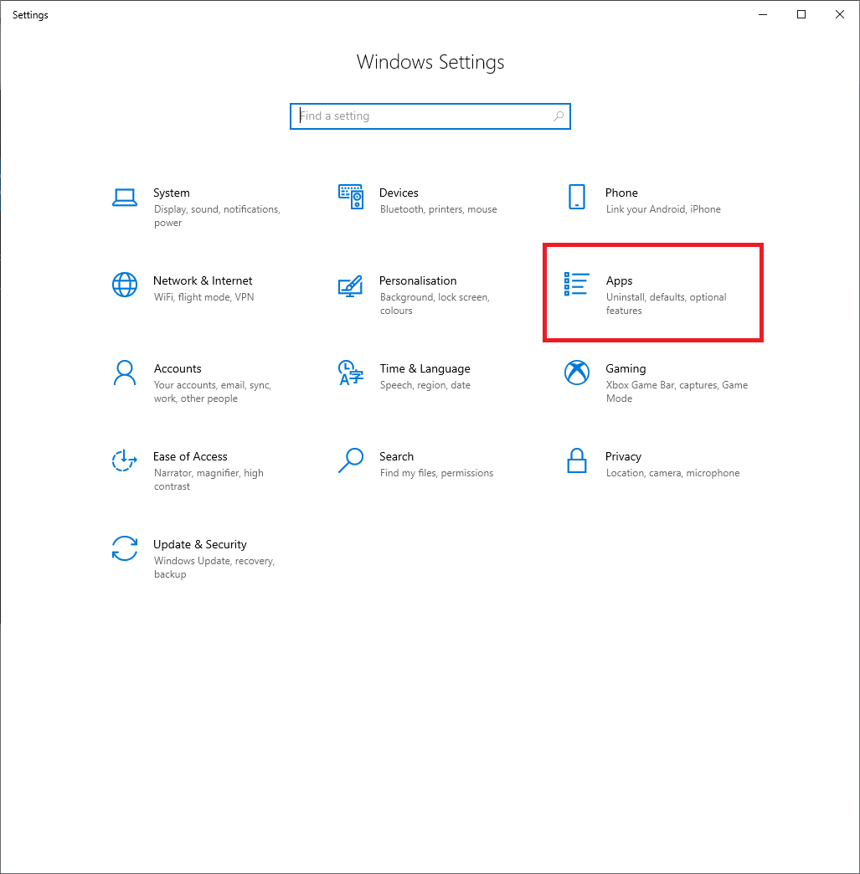Open the System heading link
Viewport: 860px width, 874px height.
tap(171, 193)
